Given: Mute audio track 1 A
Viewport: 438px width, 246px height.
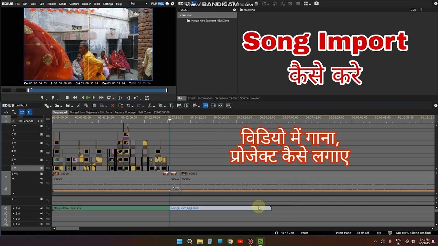Looking at the screenshot, I should coord(42,208).
